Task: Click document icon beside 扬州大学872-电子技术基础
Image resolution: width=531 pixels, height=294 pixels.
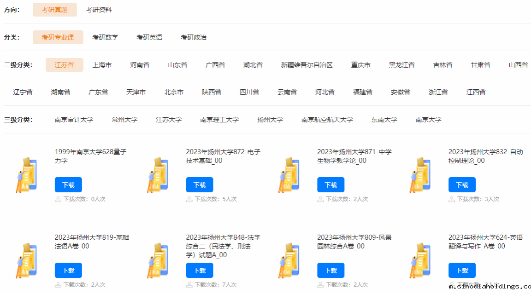Action: [158, 175]
